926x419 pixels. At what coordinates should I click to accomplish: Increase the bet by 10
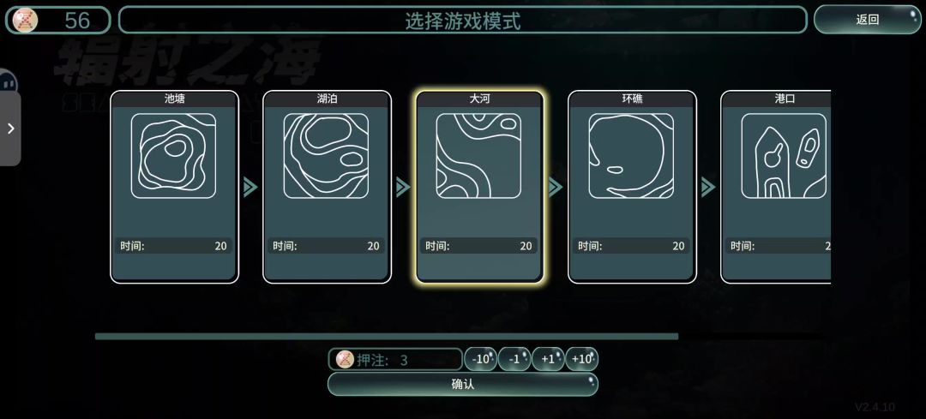[581, 359]
